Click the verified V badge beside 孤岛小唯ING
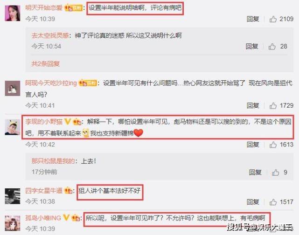Viewport: 299px width, 235px height. [66, 217]
